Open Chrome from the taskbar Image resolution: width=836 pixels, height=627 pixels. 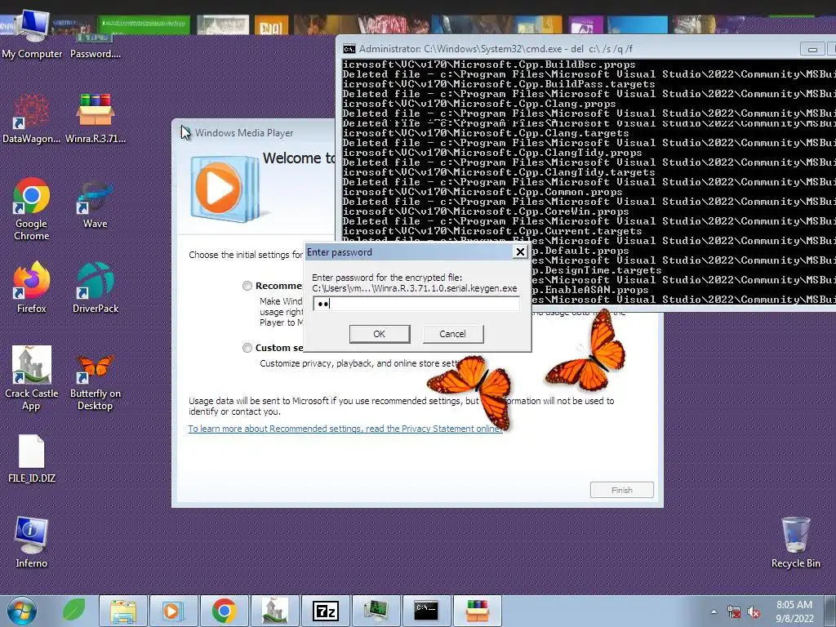pos(224,611)
